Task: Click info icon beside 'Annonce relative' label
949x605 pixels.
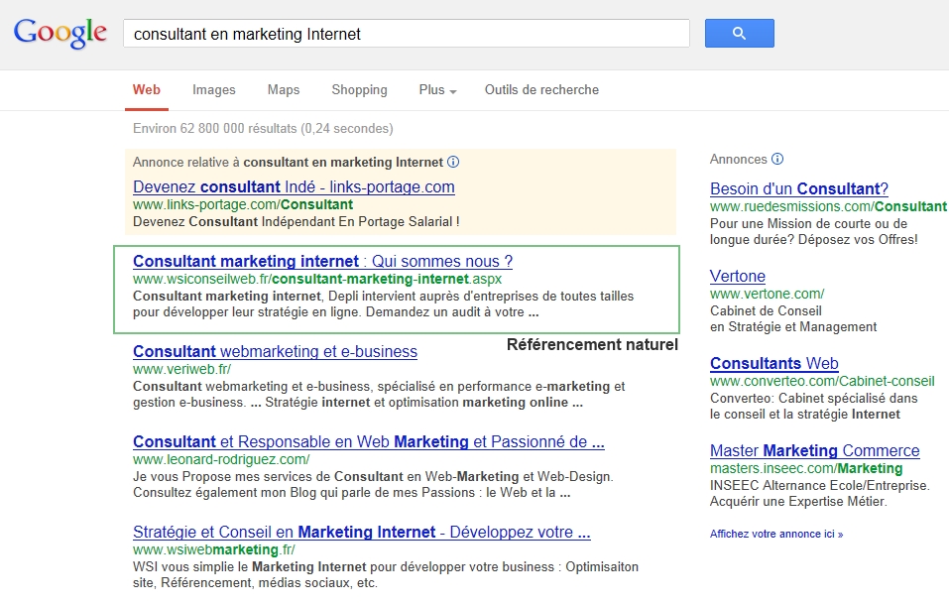Action: (453, 162)
